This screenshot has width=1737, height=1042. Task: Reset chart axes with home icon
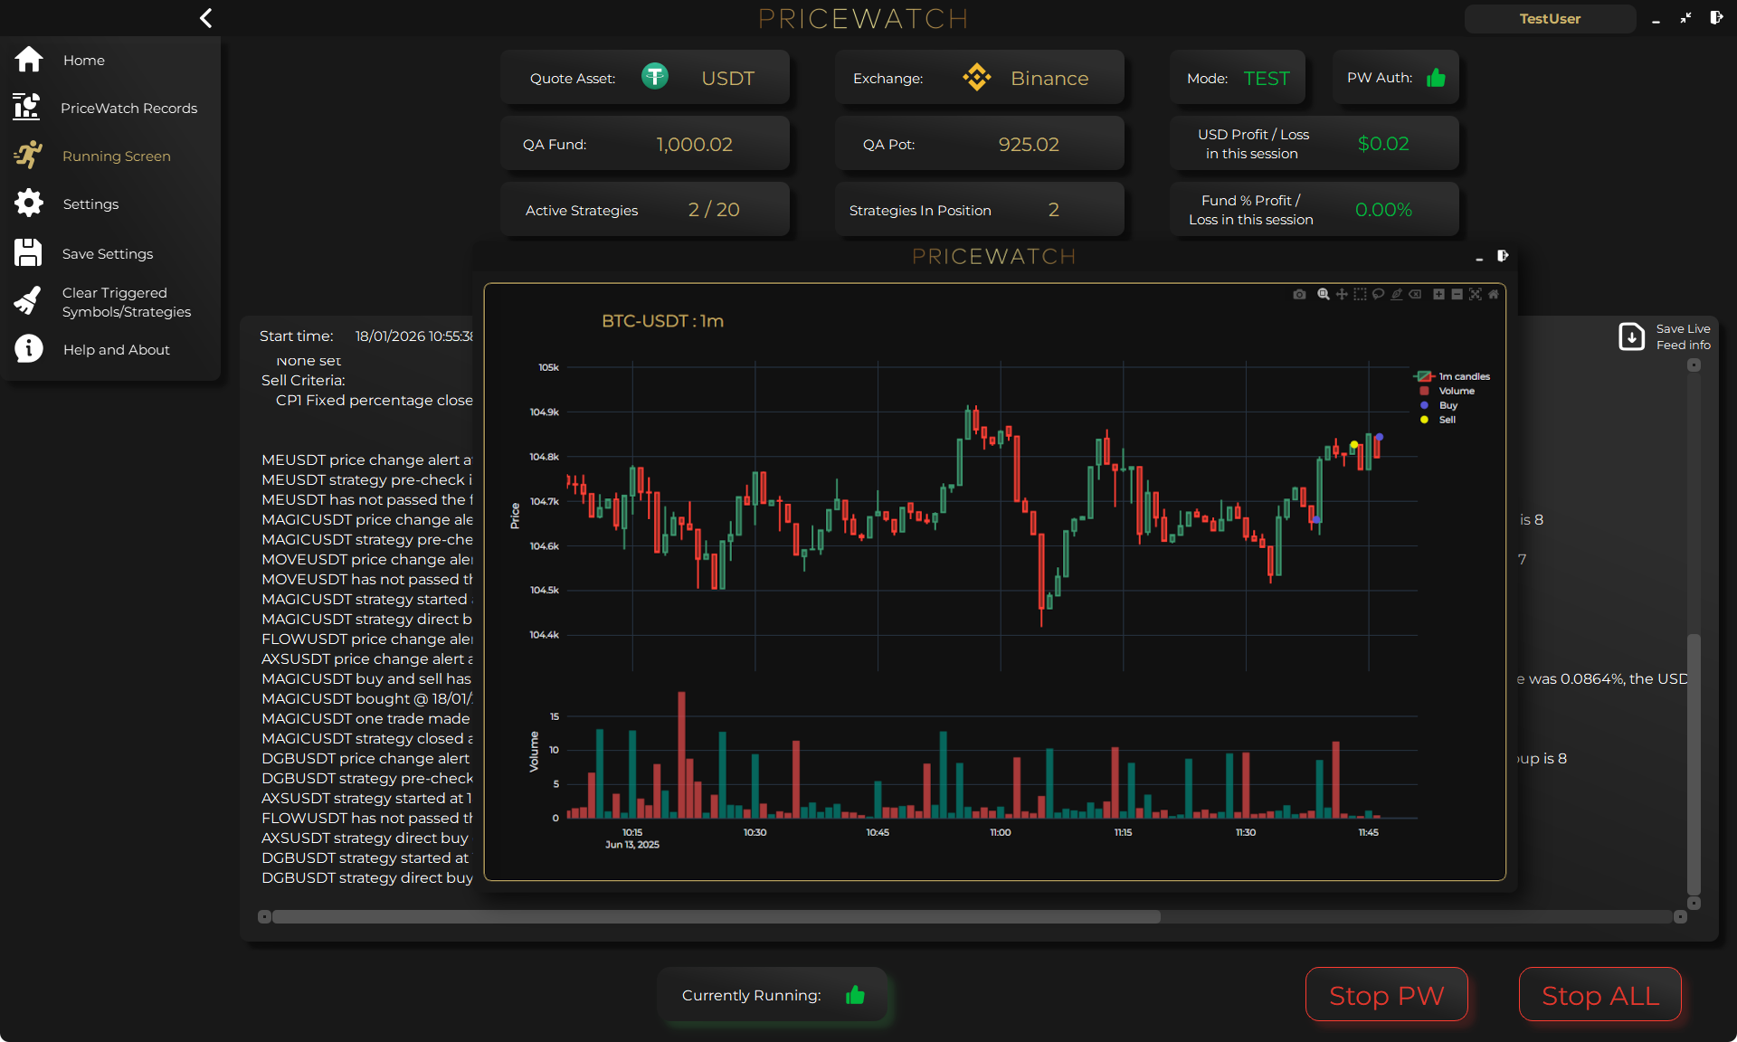(x=1494, y=294)
